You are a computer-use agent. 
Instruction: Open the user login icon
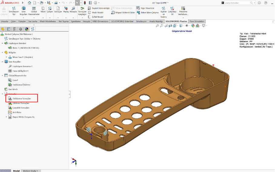click(x=259, y=3)
